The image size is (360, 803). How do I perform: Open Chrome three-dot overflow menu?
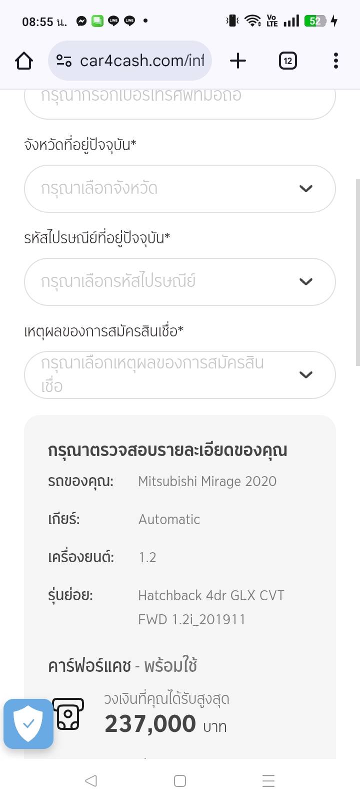pos(335,61)
